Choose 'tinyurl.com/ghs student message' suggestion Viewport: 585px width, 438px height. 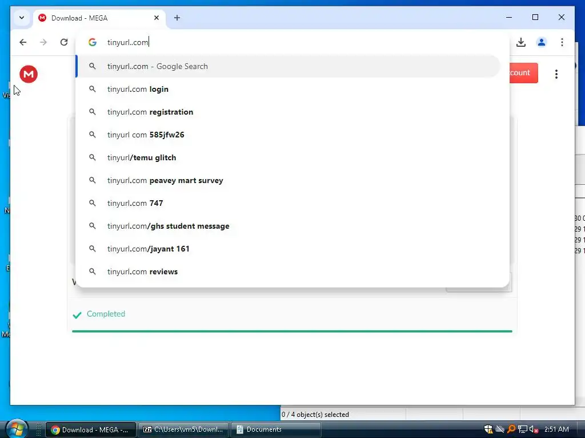click(288, 226)
